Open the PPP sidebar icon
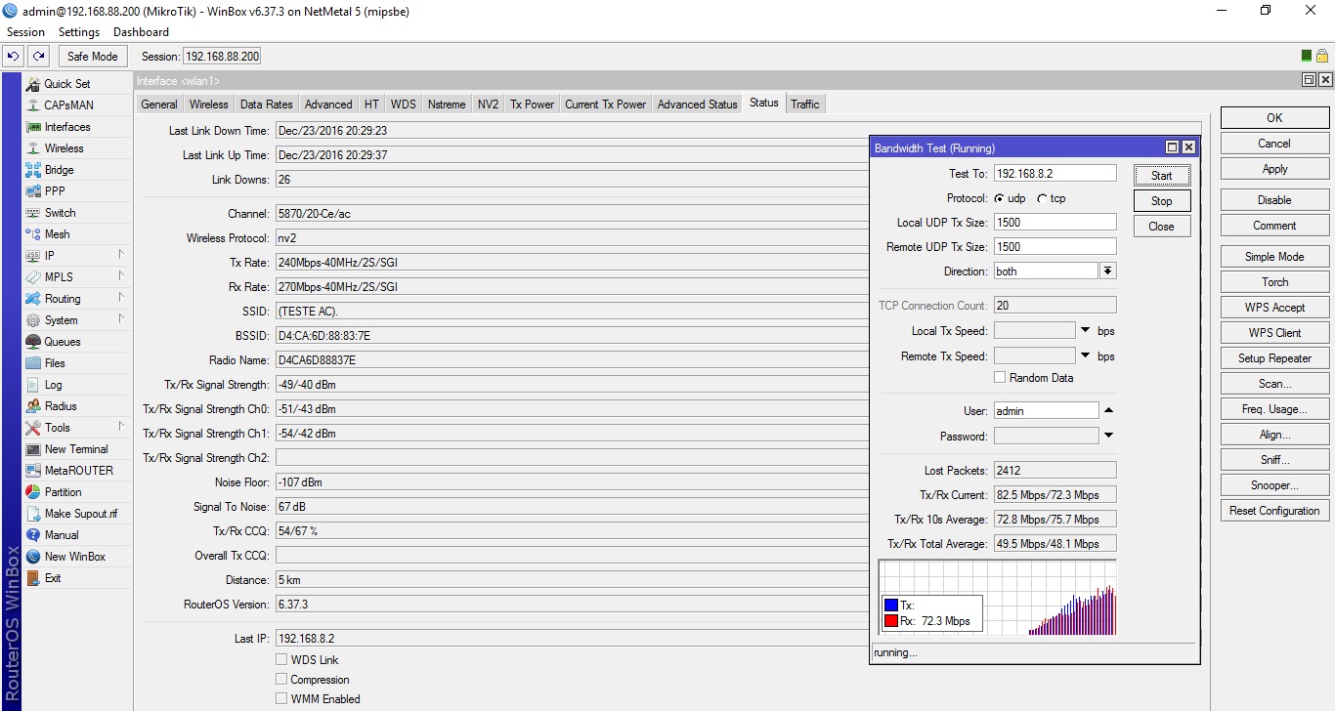Screen dimensions: 1335x711 32,191
